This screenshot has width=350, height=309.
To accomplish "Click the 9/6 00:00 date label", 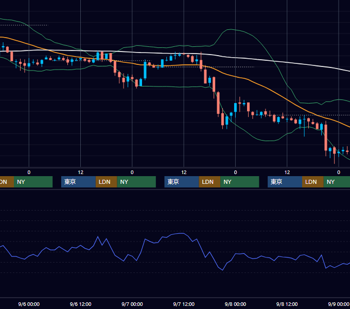I will 29,304.
